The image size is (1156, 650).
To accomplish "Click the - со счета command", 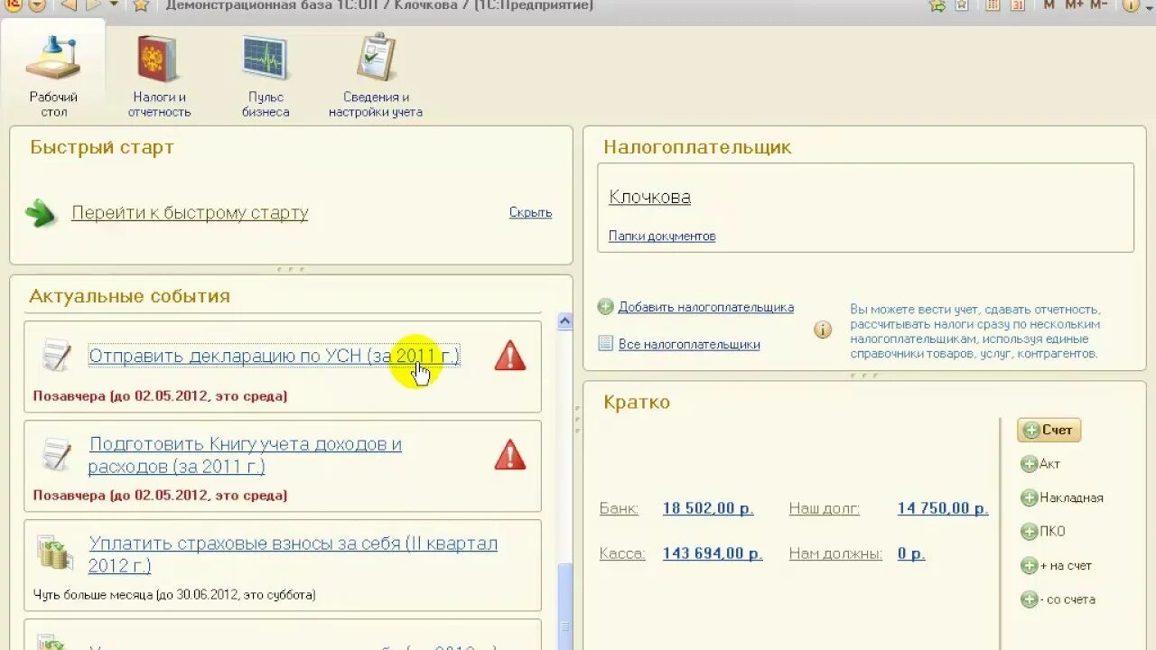I will click(1058, 599).
